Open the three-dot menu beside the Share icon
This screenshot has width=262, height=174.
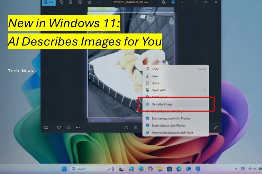coord(99,2)
